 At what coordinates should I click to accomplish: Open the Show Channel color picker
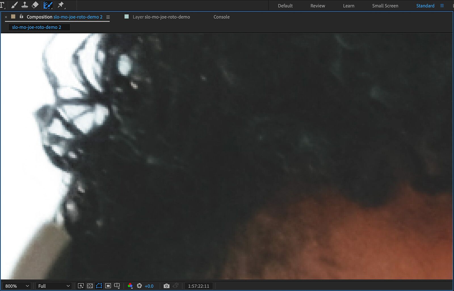131,286
